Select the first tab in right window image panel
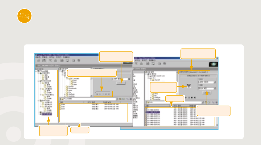Viewport: 261px width, 145px height. pos(184,72)
